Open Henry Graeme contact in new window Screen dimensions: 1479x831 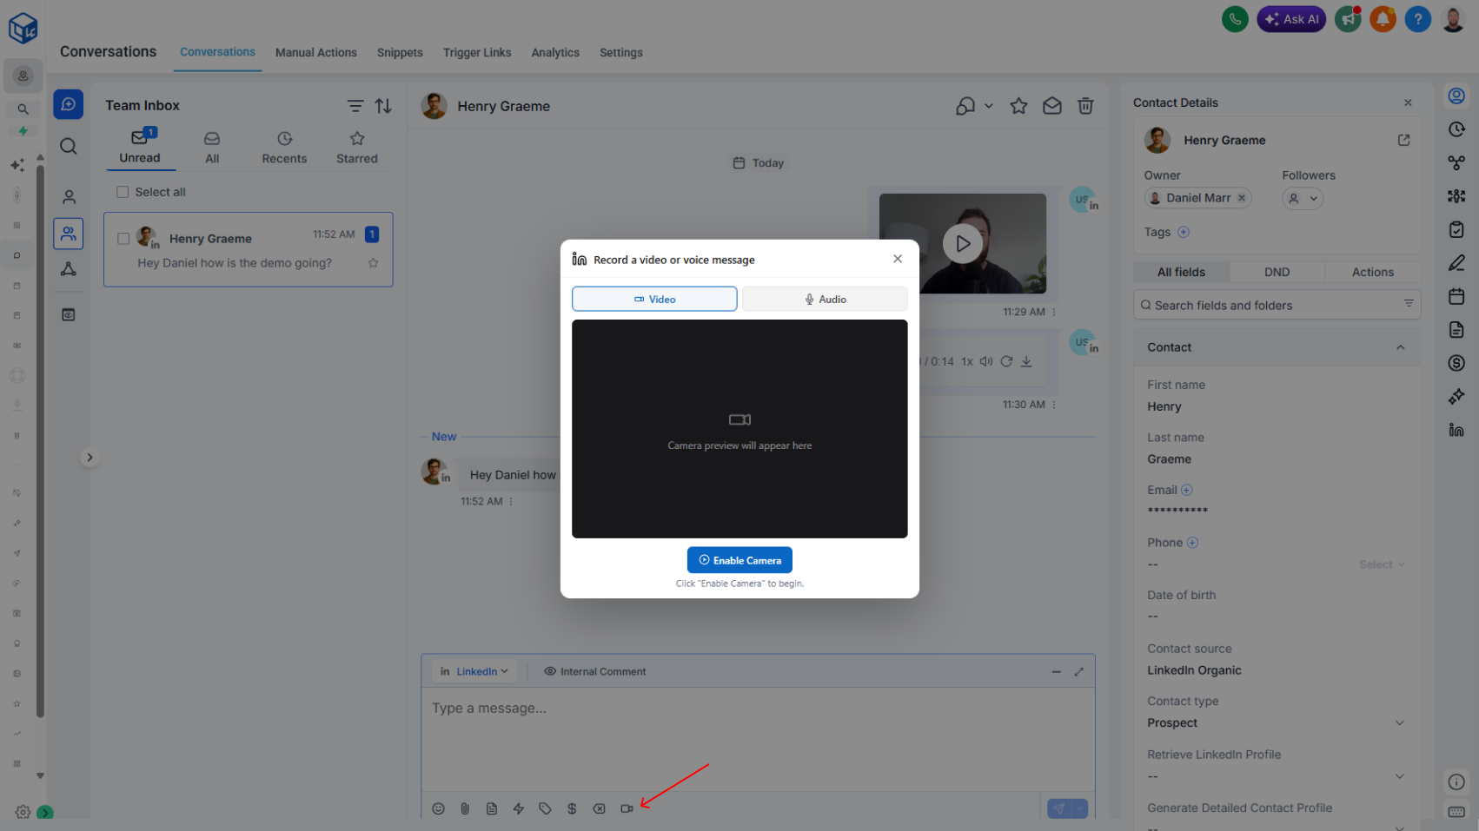click(x=1403, y=140)
